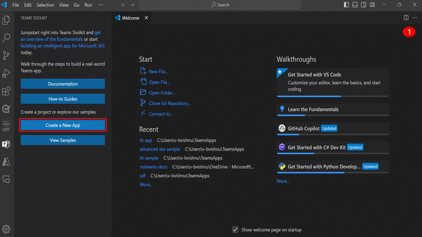Open the Go menu
Image resolution: width=422 pixels, height=237 pixels.
click(76, 5)
